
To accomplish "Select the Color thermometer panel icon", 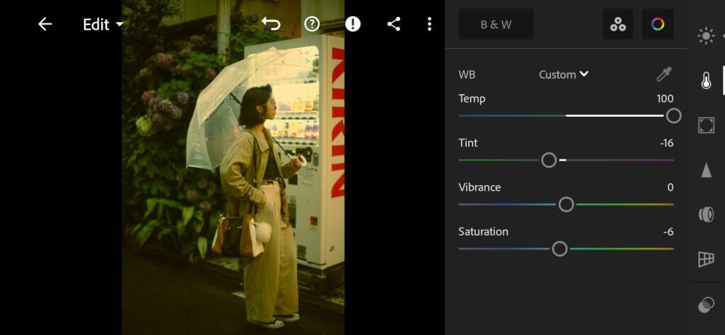I will pyautogui.click(x=706, y=81).
